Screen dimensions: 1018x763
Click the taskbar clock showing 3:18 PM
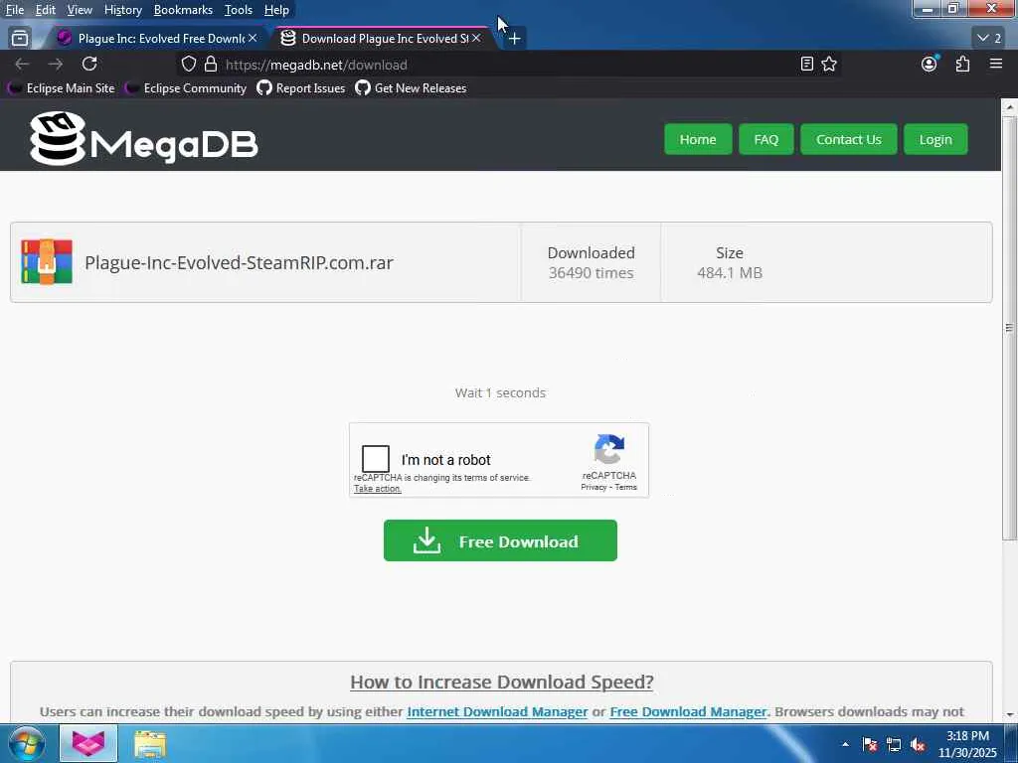point(967,744)
